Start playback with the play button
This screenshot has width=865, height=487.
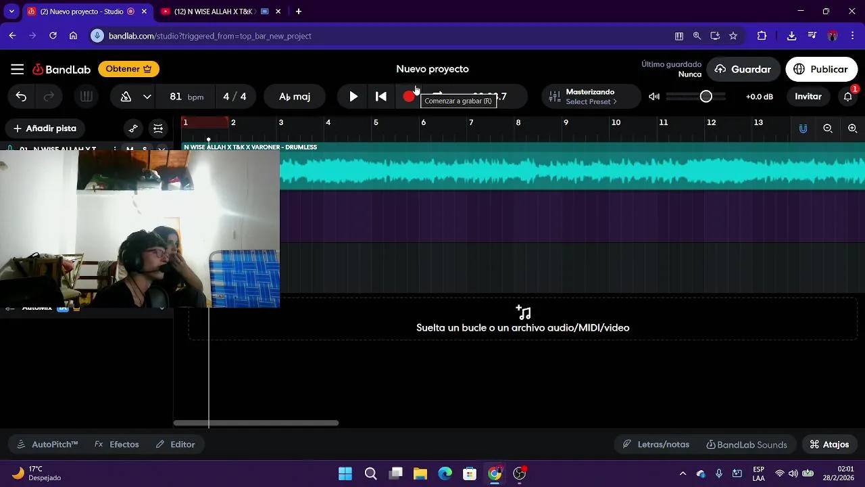click(x=353, y=97)
